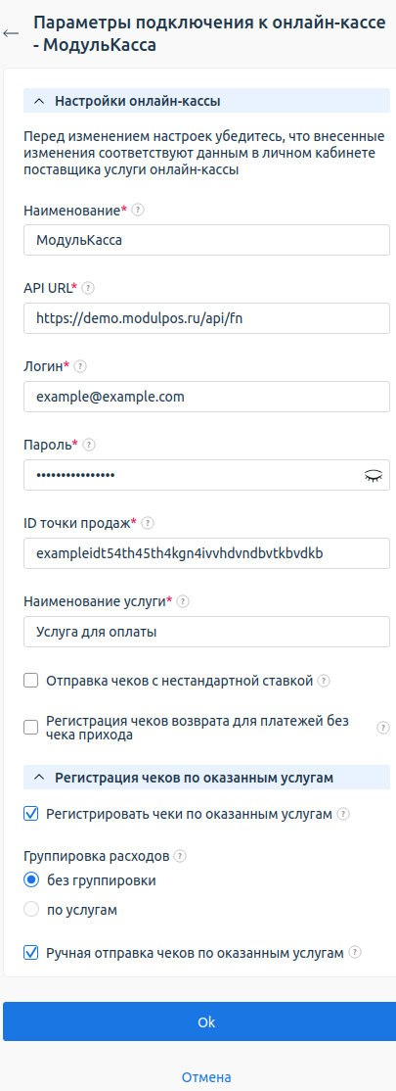Select the по услугам radio option
The image size is (396, 1091).
tap(30, 910)
